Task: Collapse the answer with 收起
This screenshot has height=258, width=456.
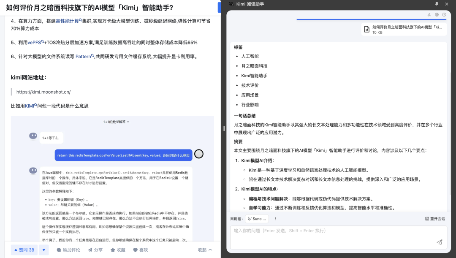Action: pyautogui.click(x=205, y=250)
